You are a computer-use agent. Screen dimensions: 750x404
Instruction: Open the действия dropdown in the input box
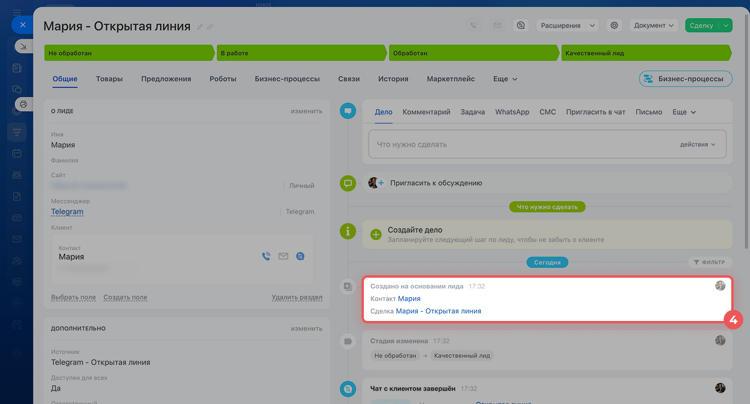pos(698,144)
